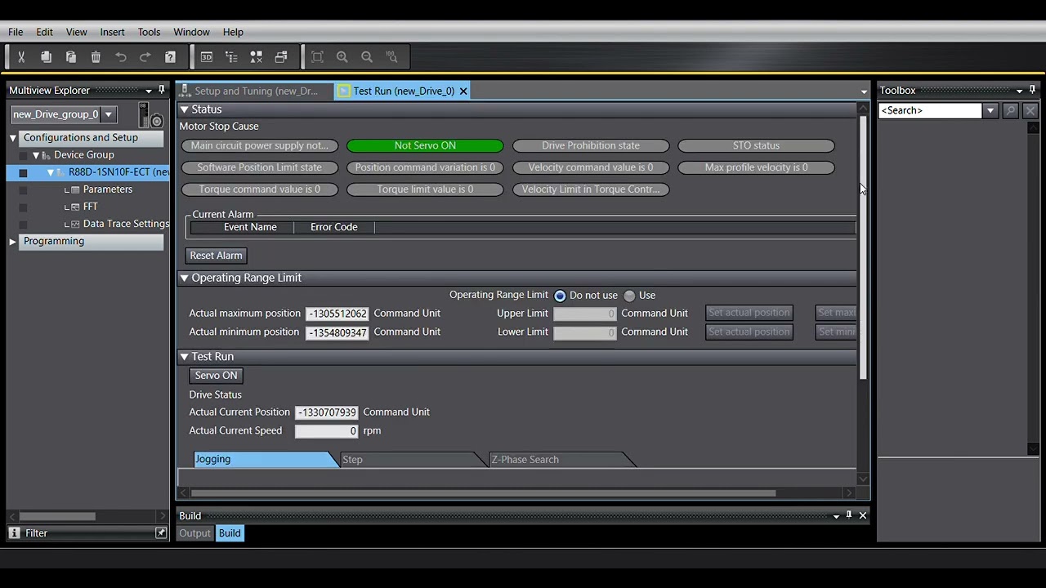Expand the Programming section

(13, 241)
